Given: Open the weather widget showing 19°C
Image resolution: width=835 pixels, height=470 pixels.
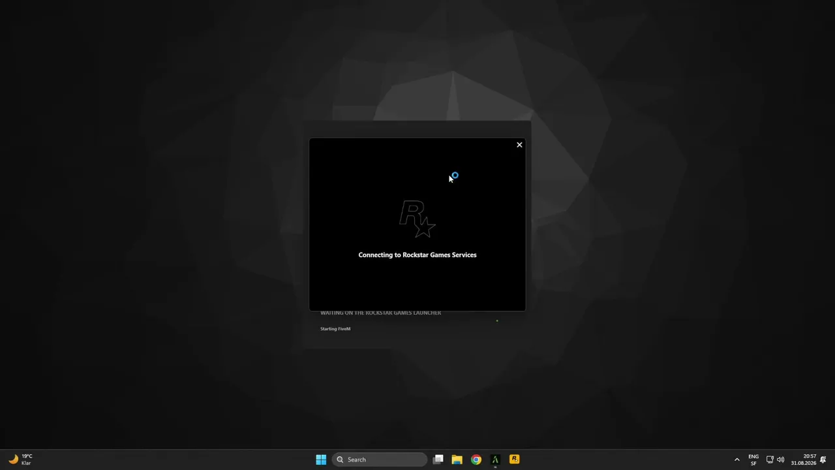Looking at the screenshot, I should coord(20,460).
